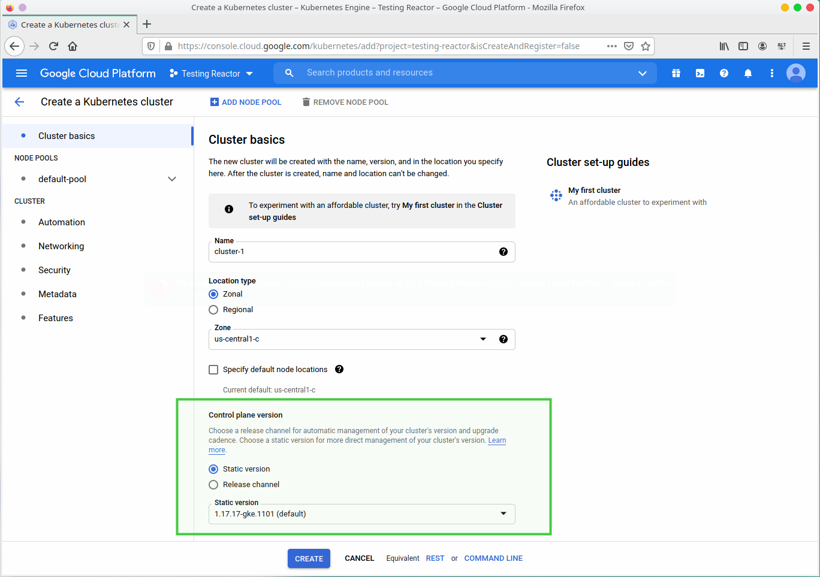Activate Cloud Shell terminal icon
The height and width of the screenshot is (577, 820).
point(700,73)
